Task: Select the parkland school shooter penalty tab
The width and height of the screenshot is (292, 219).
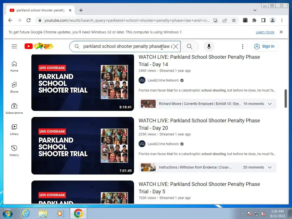Action: [40, 10]
